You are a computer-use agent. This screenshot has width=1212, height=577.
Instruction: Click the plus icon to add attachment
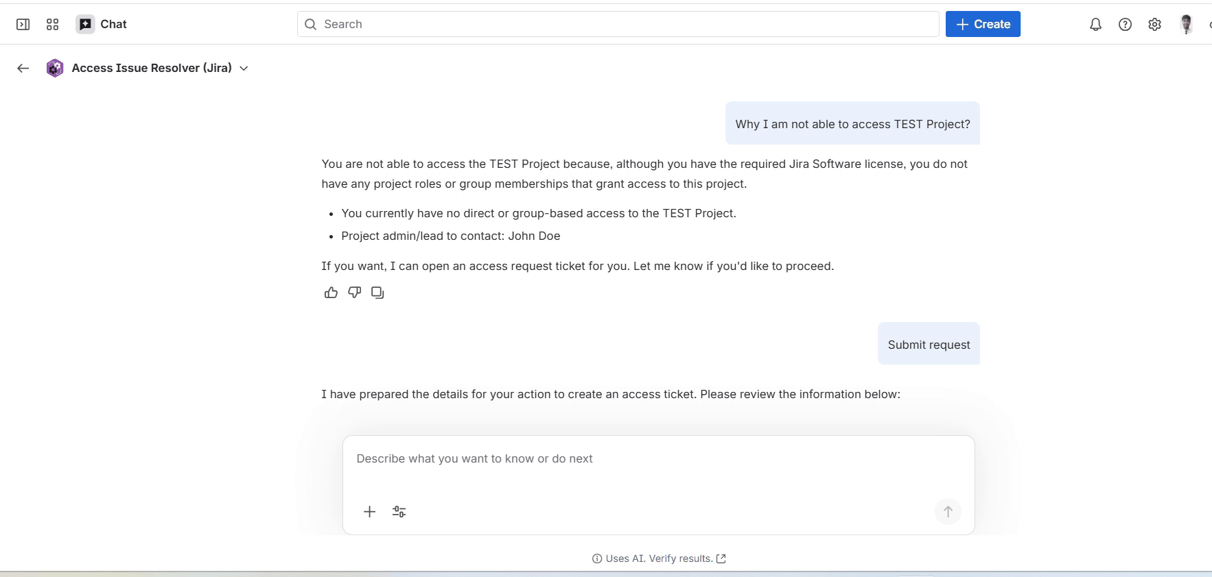[x=369, y=512]
